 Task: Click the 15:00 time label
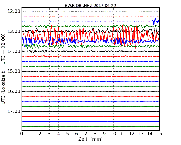(14, 71)
